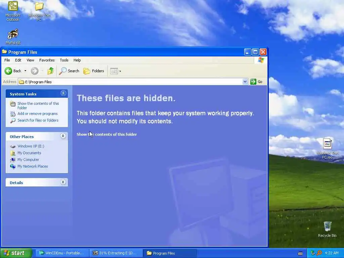Open Windows XP (E:) in Other Places

click(31, 146)
